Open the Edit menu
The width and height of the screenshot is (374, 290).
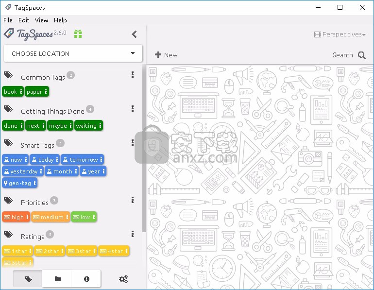(x=24, y=20)
